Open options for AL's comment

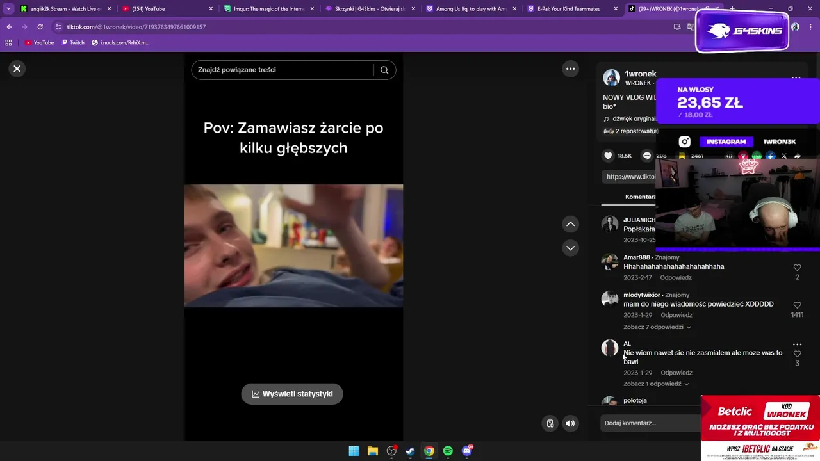(x=797, y=344)
